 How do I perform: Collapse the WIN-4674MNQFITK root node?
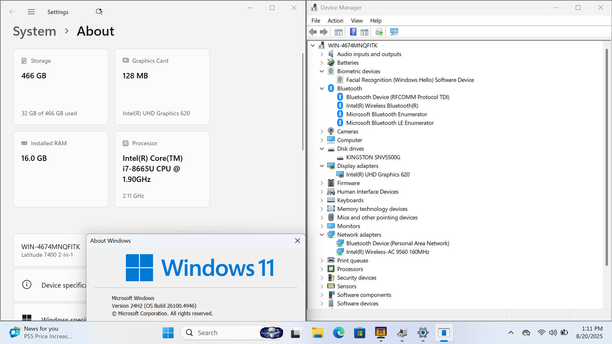(x=313, y=45)
